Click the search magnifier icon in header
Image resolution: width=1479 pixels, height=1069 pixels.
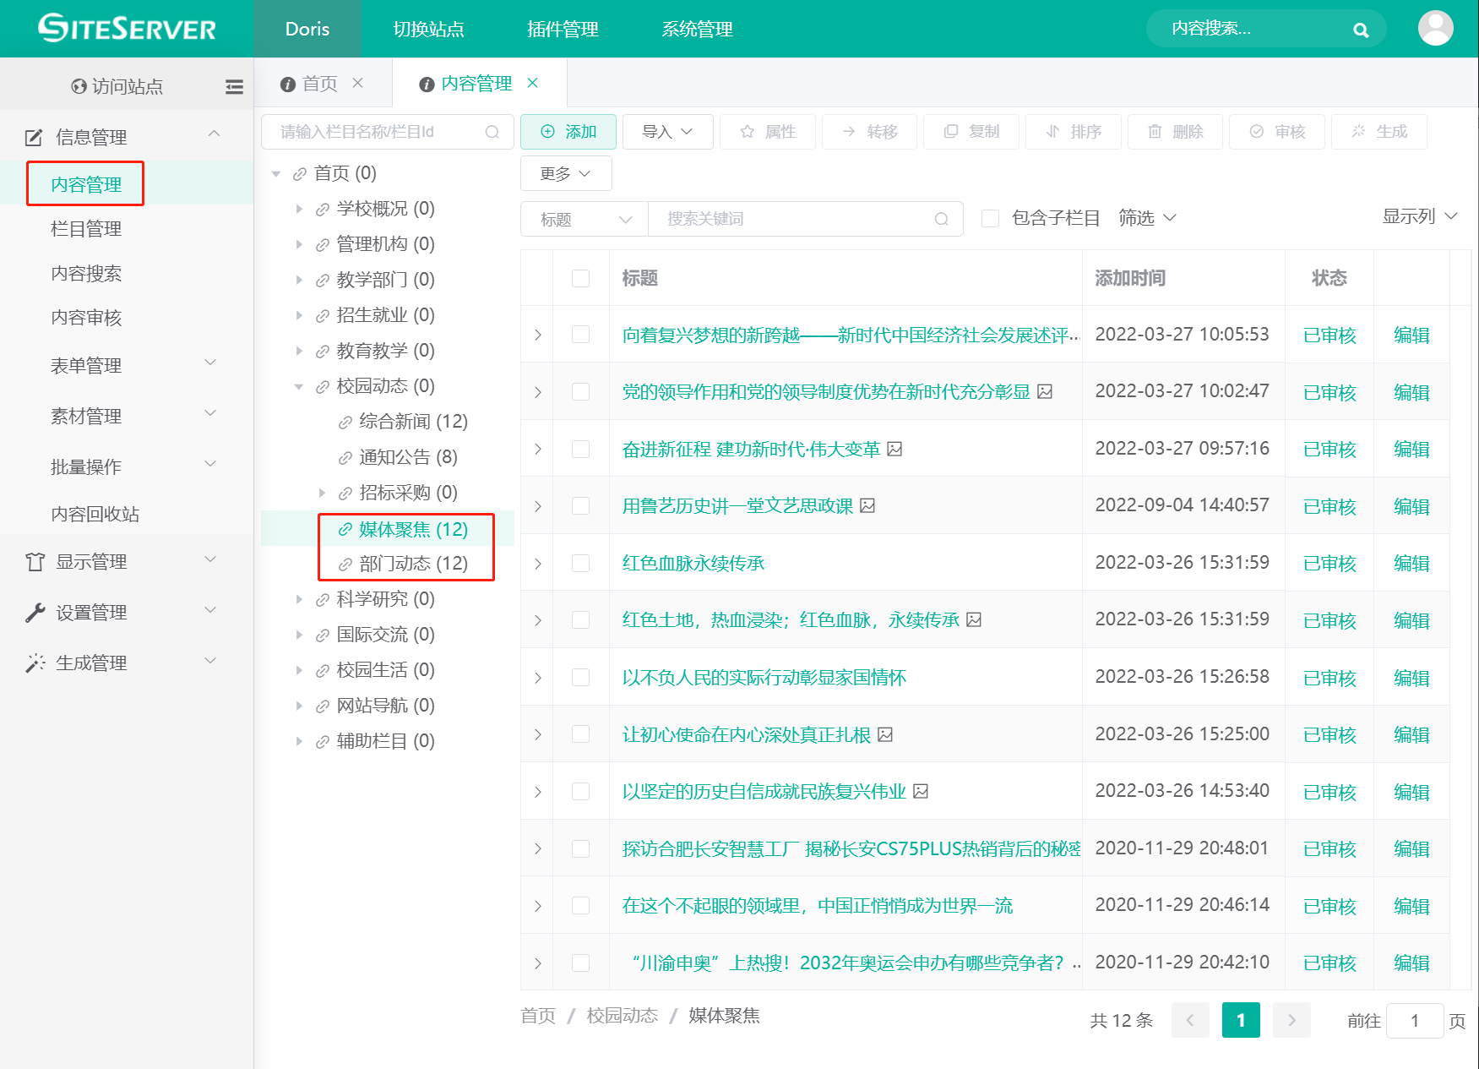(1360, 30)
